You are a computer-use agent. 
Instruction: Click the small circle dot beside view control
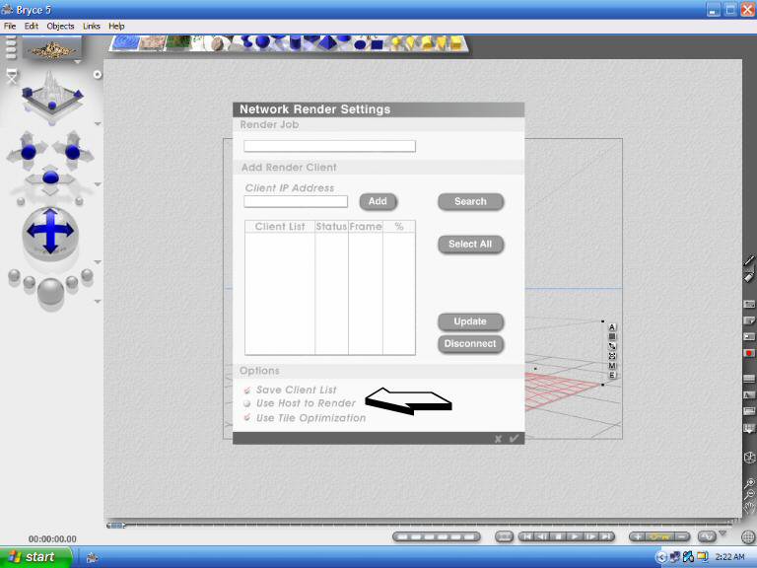(x=97, y=74)
